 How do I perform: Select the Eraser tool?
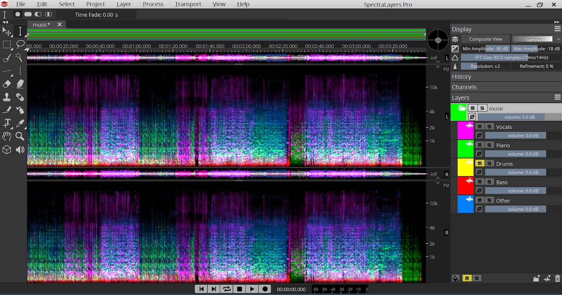point(6,84)
